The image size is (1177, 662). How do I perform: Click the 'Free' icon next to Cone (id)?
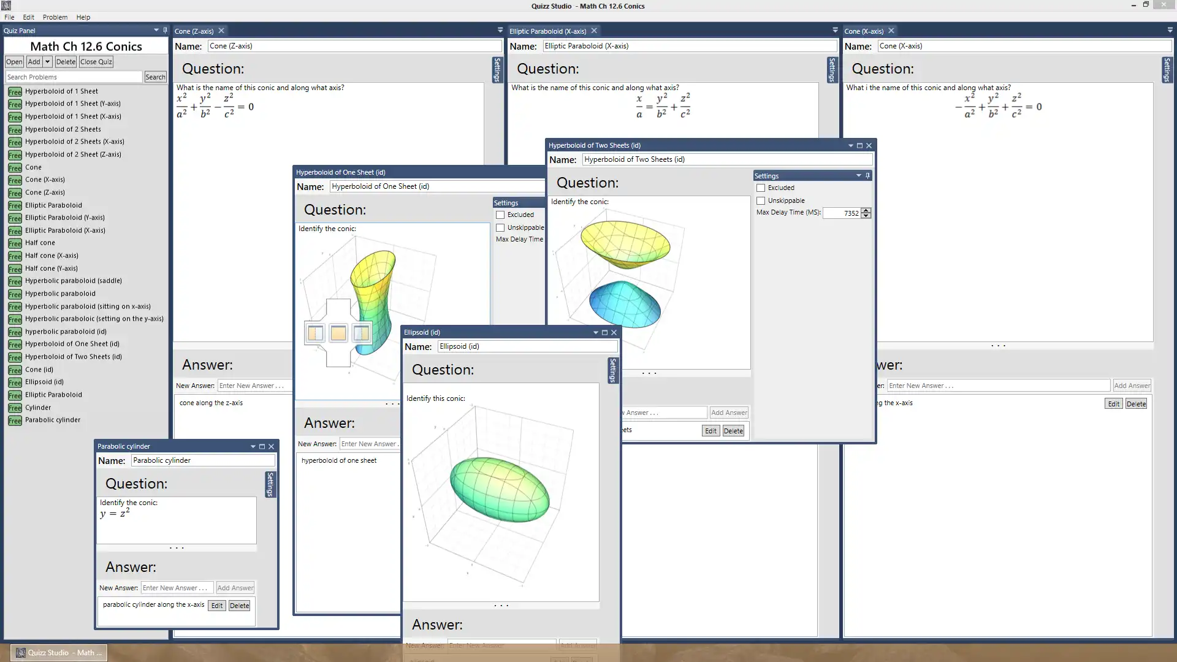15,368
